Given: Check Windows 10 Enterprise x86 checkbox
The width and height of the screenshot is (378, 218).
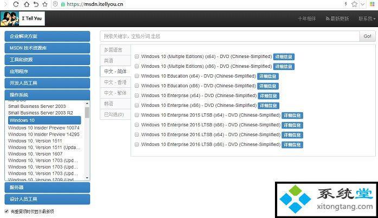Looking at the screenshot, I should click(137, 105).
